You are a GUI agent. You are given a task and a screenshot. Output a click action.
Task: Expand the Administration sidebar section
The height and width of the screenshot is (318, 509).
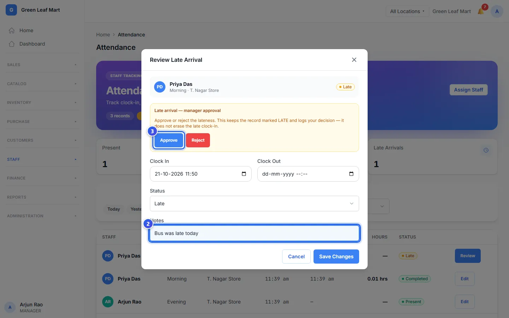[42, 216]
